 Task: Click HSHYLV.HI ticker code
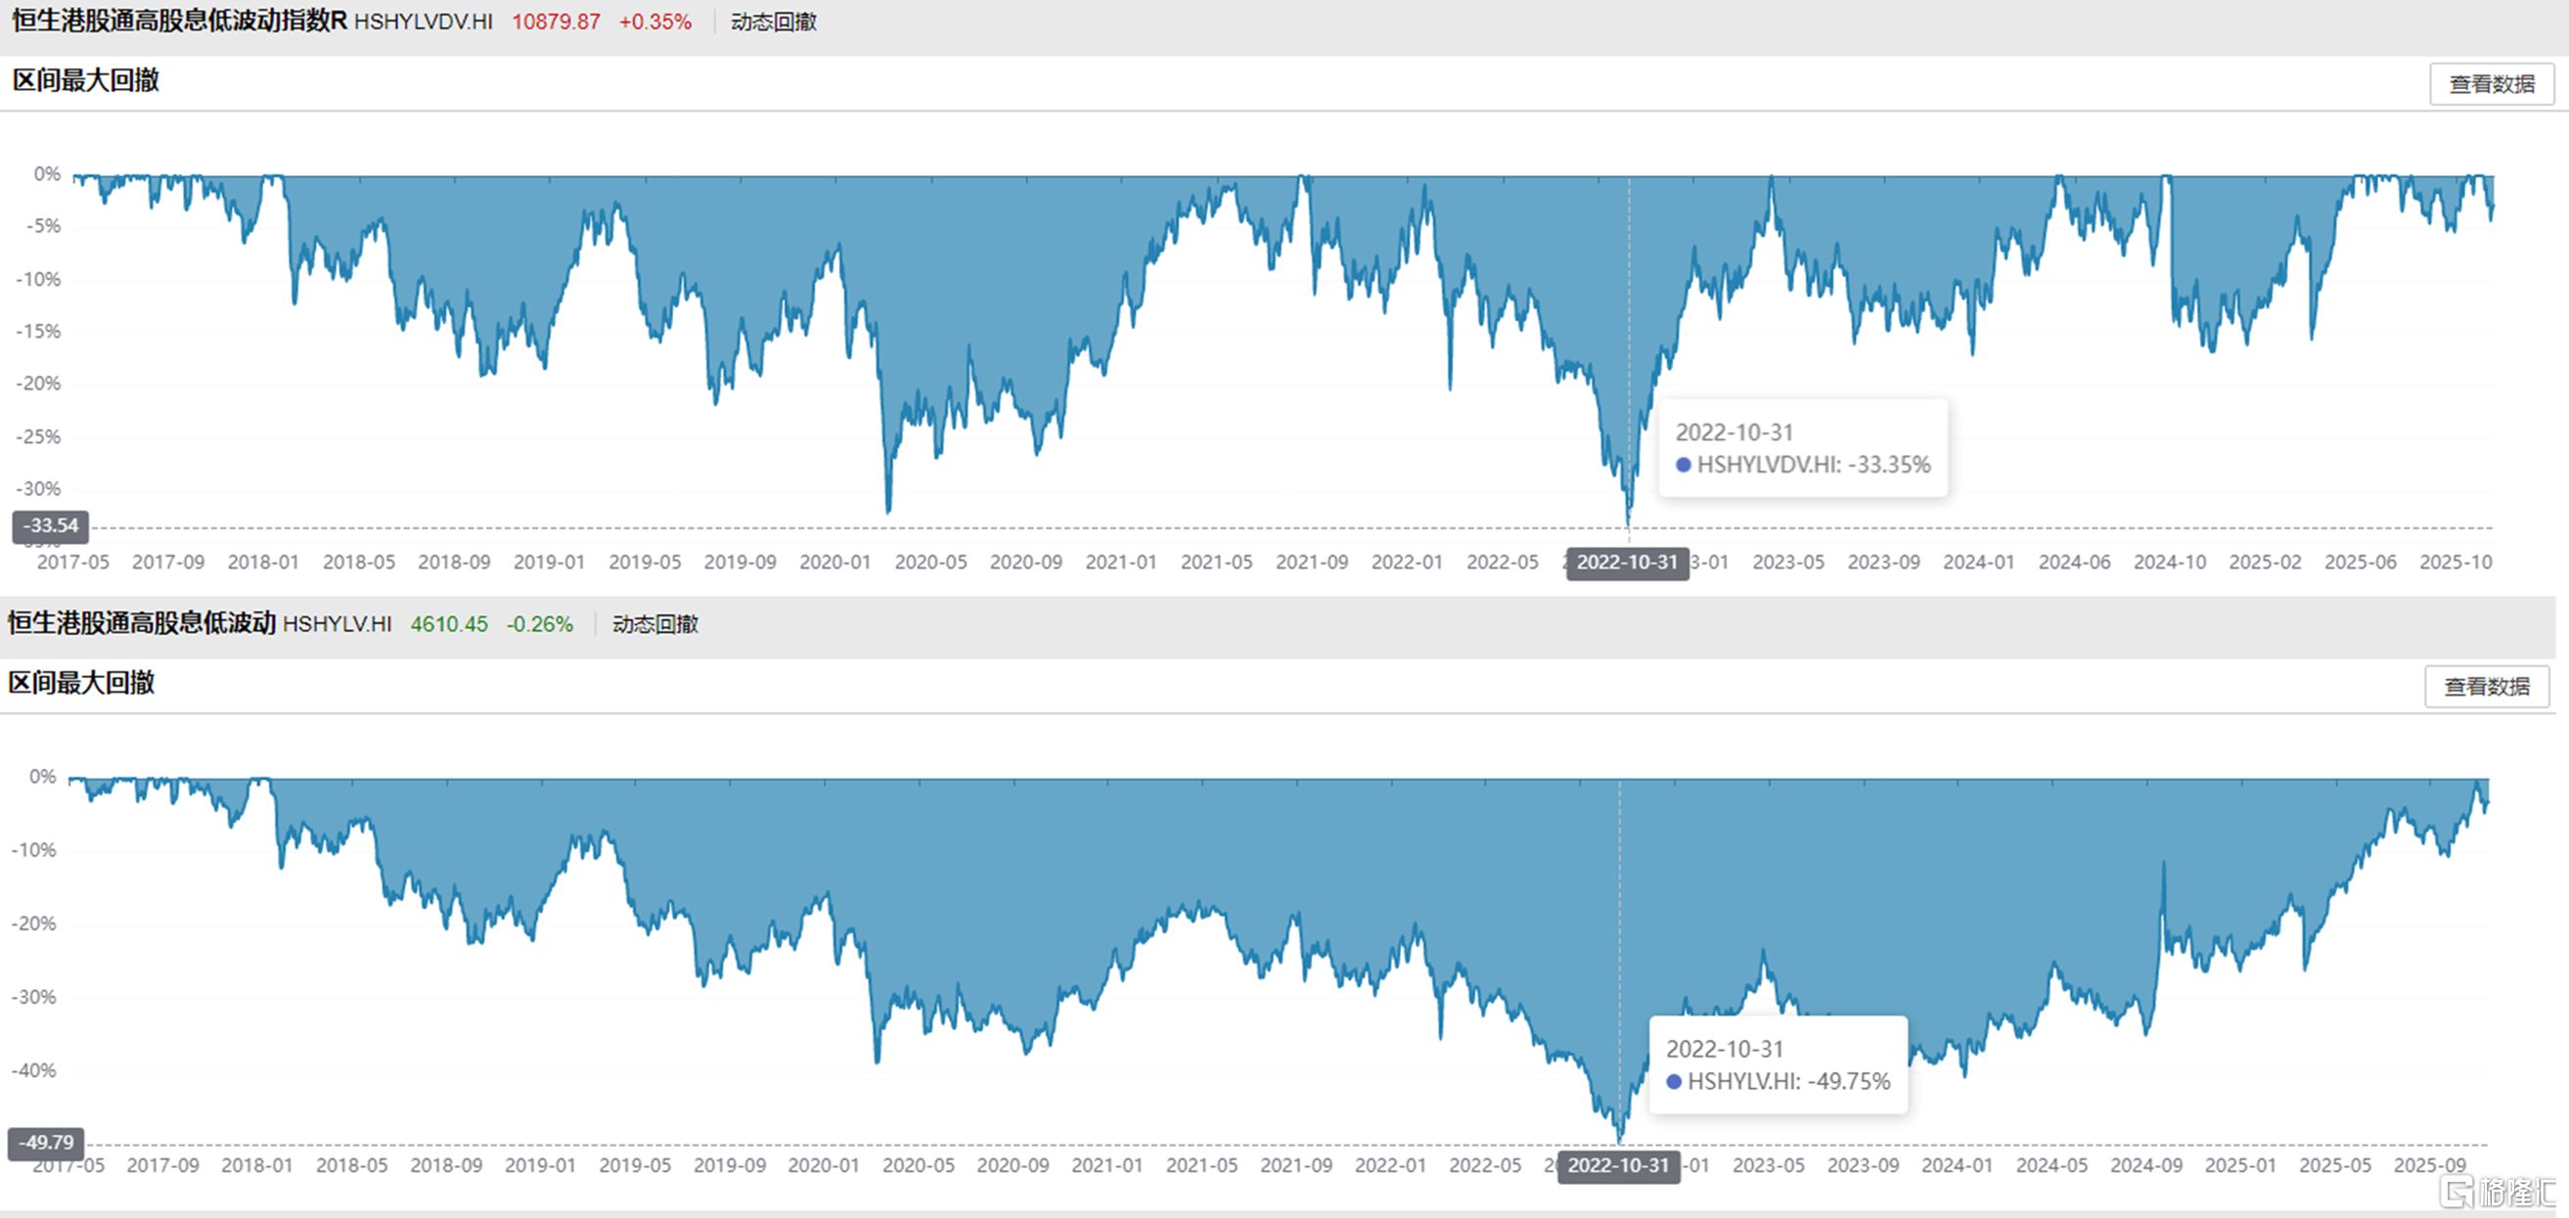pos(337,624)
